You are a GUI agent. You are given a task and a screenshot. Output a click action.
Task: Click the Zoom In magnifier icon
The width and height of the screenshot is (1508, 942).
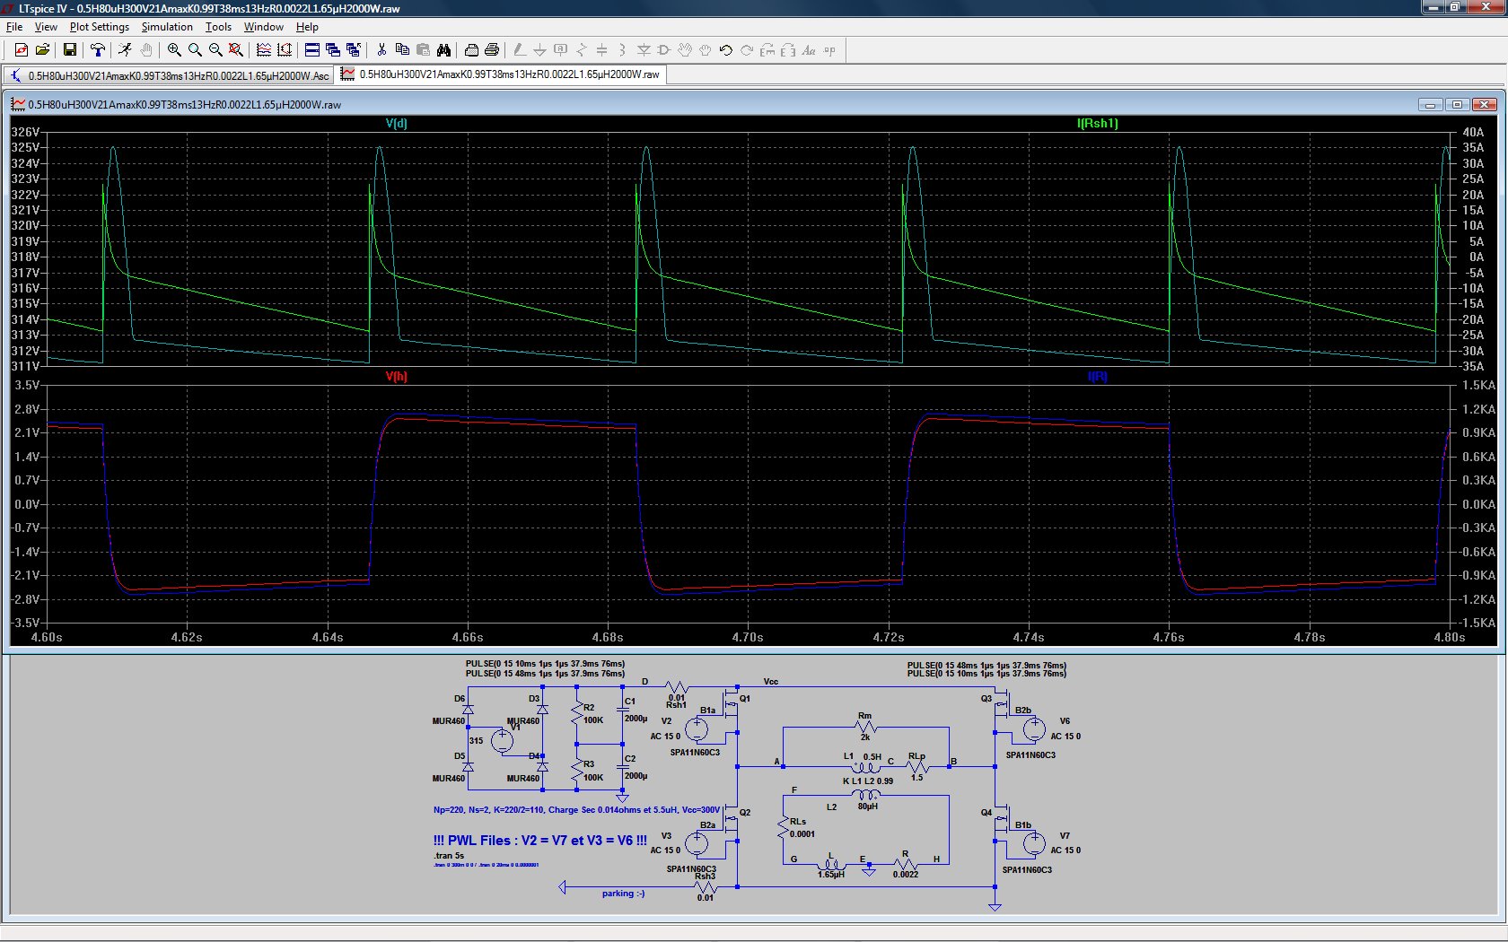tap(174, 50)
